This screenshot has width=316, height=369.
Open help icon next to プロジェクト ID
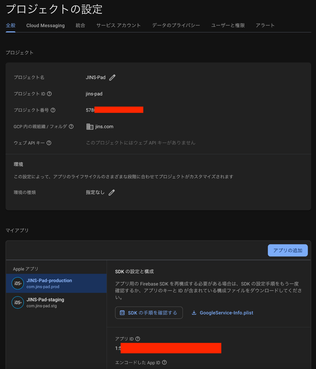(x=49, y=94)
